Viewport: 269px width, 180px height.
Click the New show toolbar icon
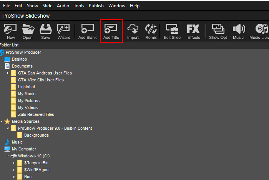point(10,29)
